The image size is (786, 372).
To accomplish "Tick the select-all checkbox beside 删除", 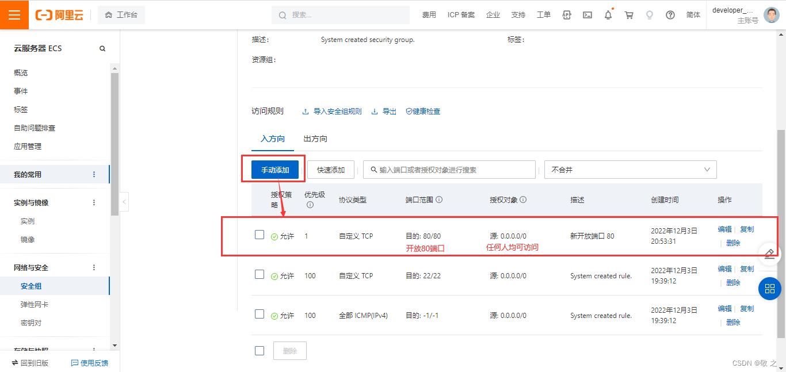I will 260,351.
